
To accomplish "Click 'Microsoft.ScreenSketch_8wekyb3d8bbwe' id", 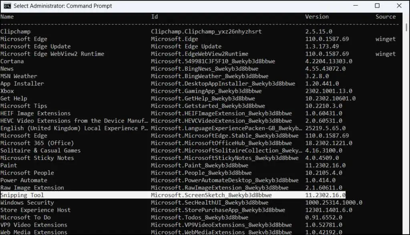I will (211, 195).
